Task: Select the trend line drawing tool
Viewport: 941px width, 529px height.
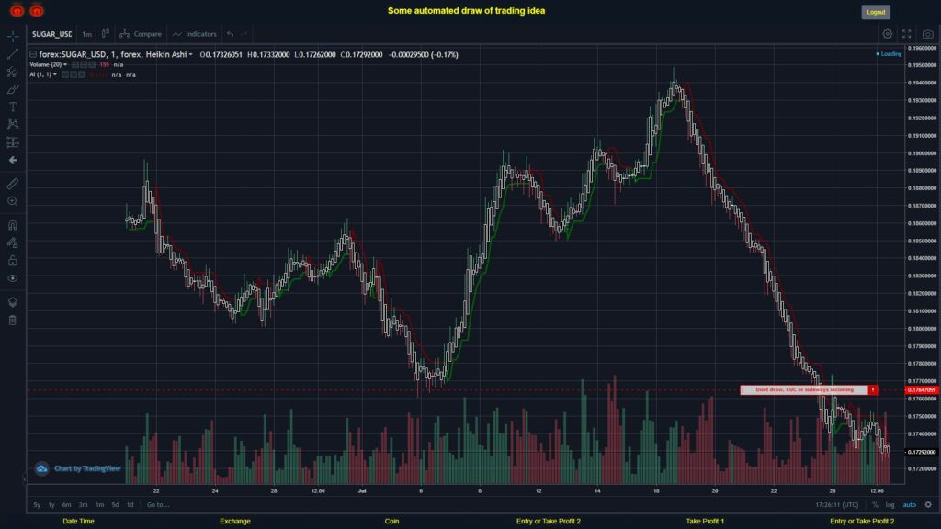Action: [13, 54]
